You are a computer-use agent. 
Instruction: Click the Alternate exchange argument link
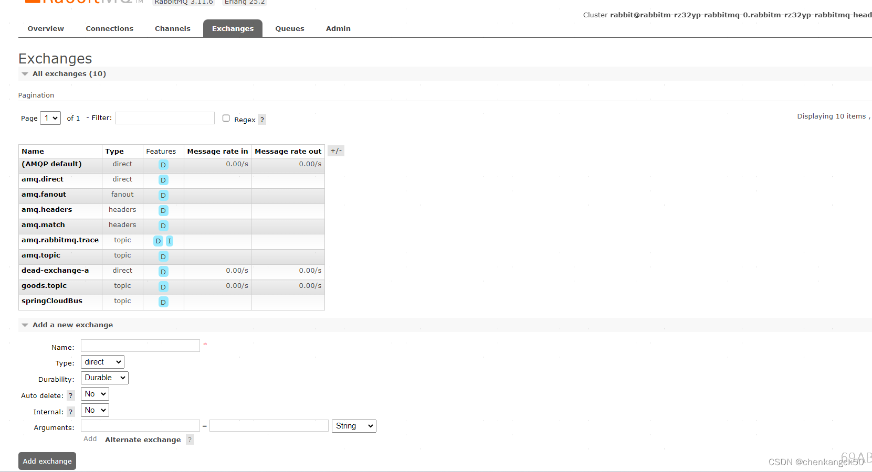click(x=143, y=440)
